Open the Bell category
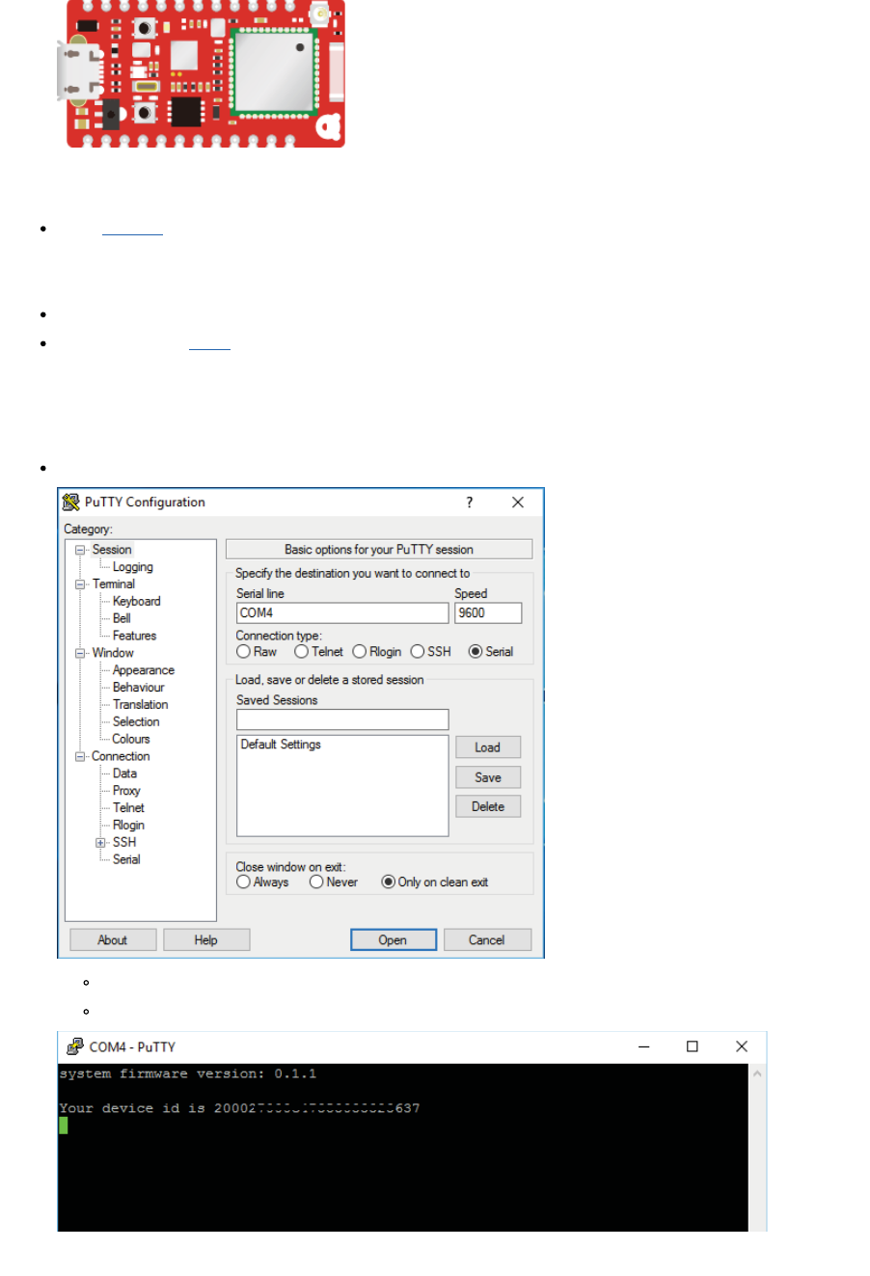The width and height of the screenshot is (870, 1276). click(x=122, y=618)
